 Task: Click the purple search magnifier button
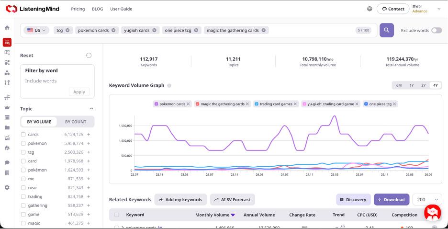point(387,30)
